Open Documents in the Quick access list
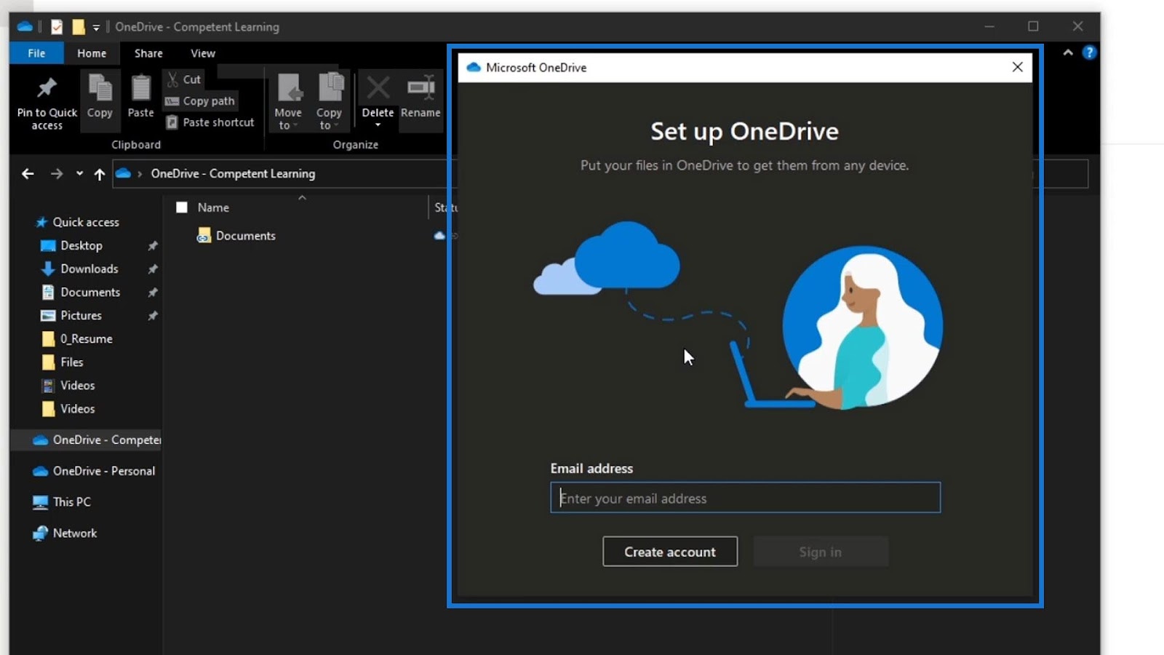Image resolution: width=1164 pixels, height=655 pixels. [x=90, y=292]
